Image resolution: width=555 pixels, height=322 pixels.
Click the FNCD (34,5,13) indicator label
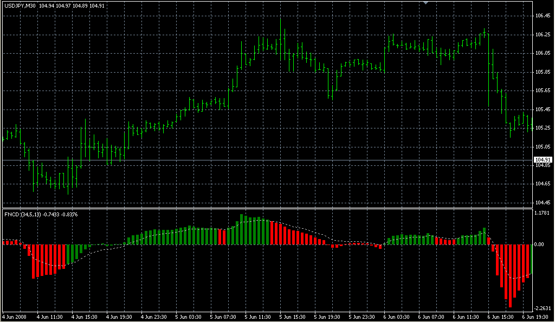(x=22, y=215)
